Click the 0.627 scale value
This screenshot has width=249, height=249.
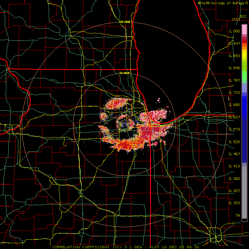coord(234,117)
